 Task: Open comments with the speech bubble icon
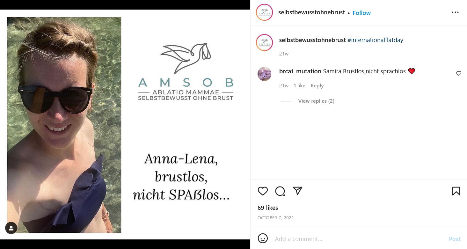click(x=280, y=191)
